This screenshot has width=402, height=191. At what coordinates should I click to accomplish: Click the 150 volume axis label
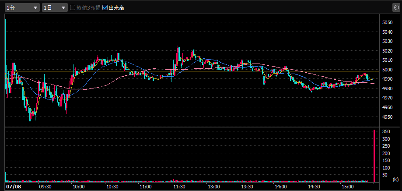pyautogui.click(x=386, y=160)
